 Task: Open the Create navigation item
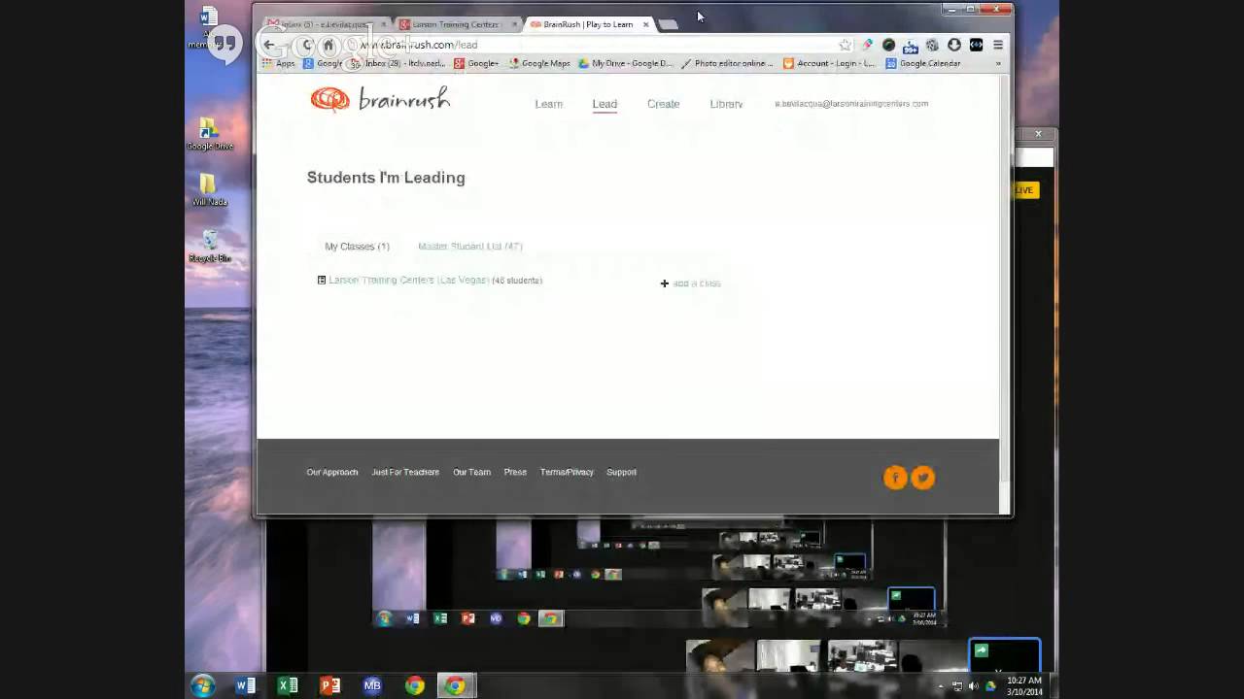tap(664, 104)
